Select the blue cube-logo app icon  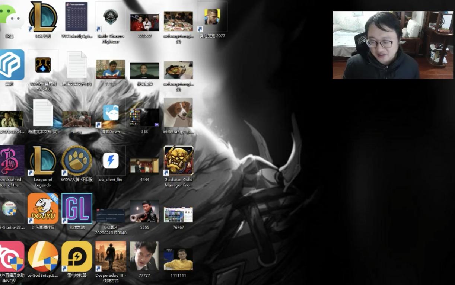point(11,65)
